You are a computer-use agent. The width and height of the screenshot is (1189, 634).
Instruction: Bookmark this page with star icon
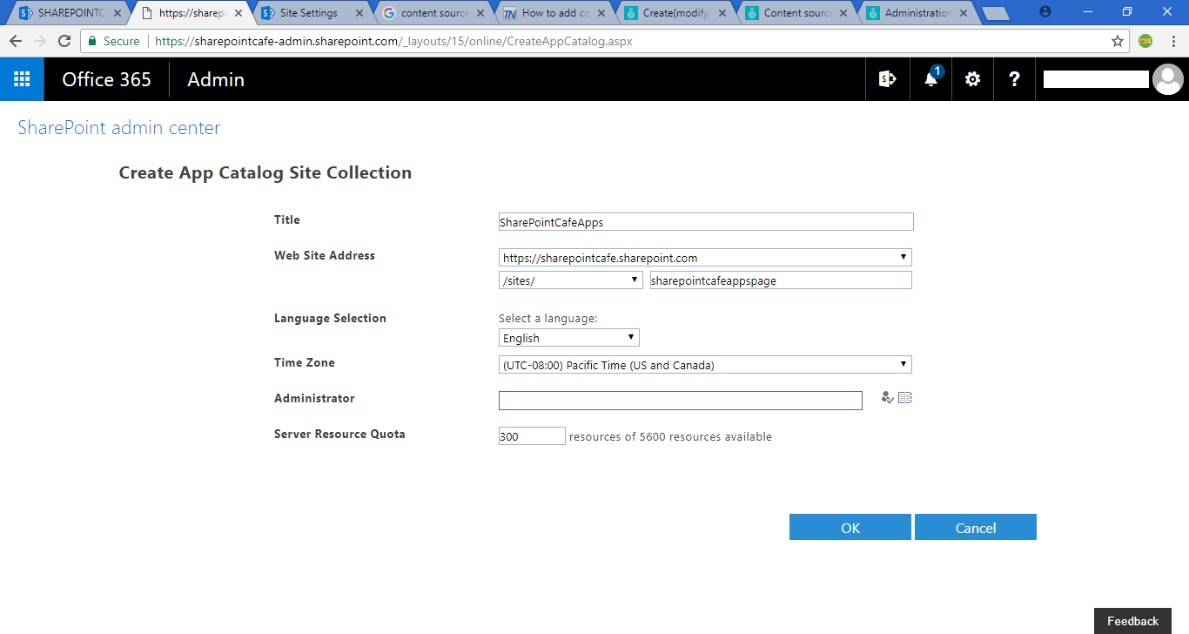pyautogui.click(x=1118, y=41)
